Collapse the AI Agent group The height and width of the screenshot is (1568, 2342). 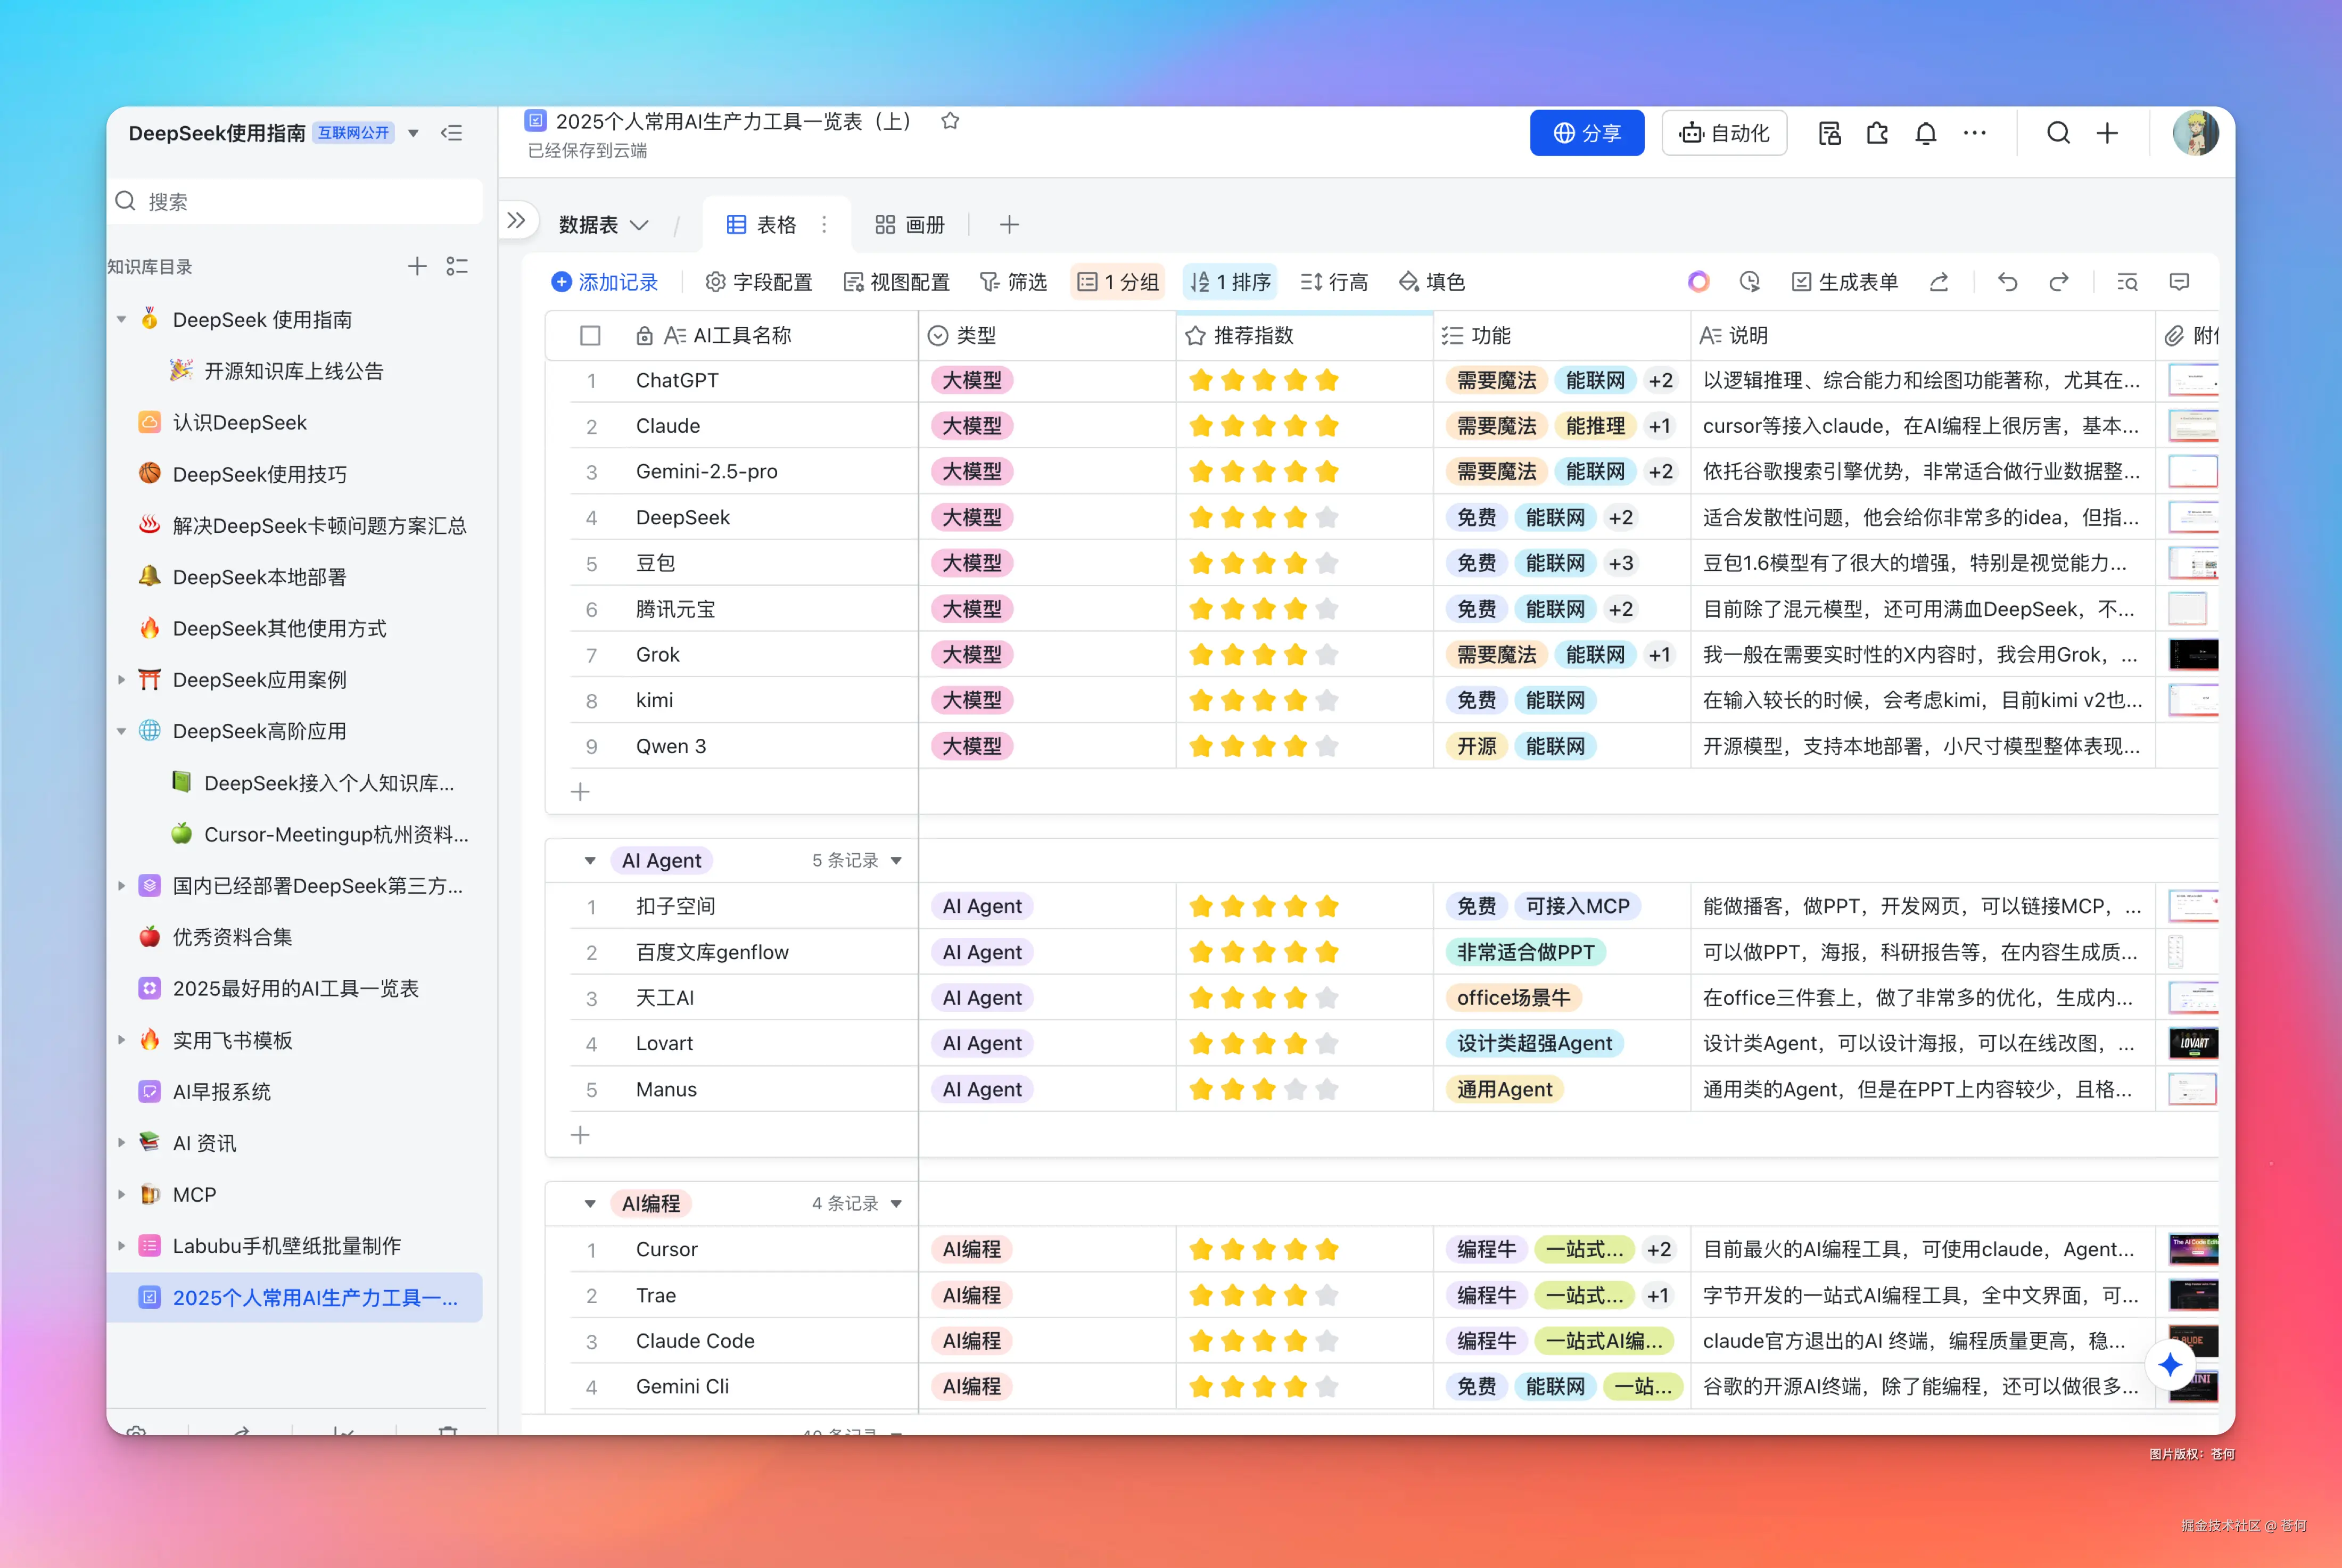coord(590,860)
